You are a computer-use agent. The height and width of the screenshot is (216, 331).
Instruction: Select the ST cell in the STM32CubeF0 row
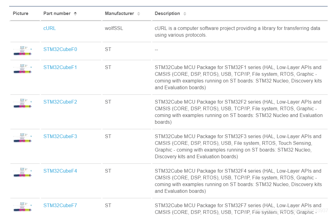(x=108, y=49)
